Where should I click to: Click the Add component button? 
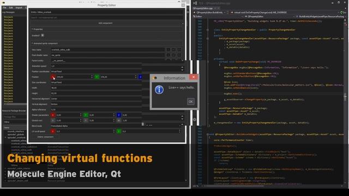[x=105, y=23]
